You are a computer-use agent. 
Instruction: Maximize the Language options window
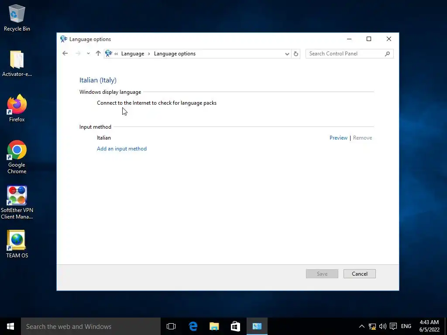point(369,39)
